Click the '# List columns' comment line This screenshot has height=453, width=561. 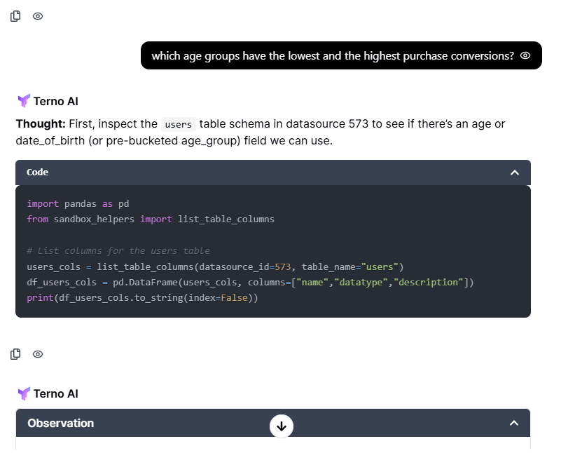pyautogui.click(x=118, y=250)
